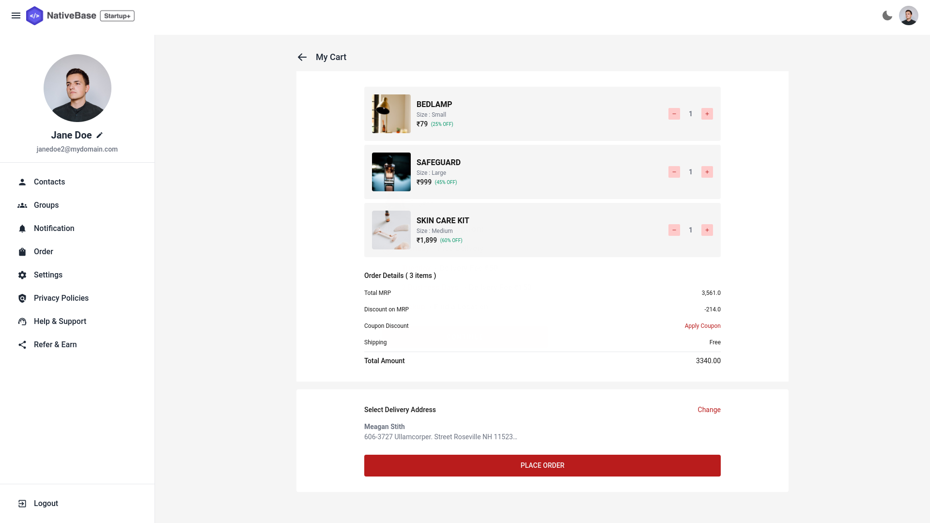Click BEDLAMP product thumbnail image
The image size is (930, 523).
click(391, 114)
